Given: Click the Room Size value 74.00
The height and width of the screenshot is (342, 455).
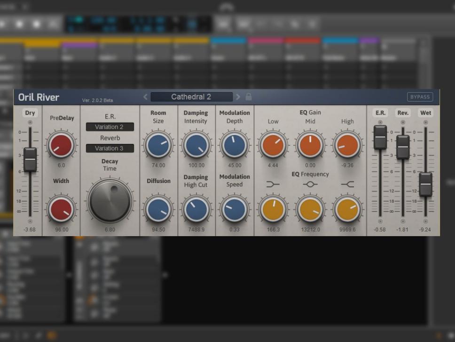Looking at the screenshot, I should coord(158,166).
